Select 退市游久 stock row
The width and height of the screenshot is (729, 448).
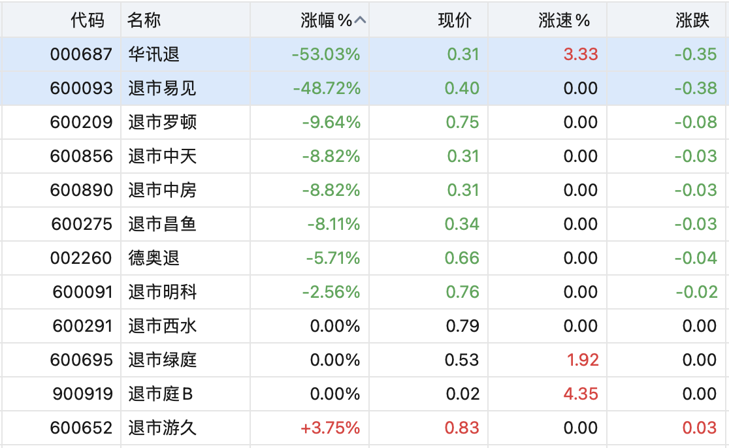tap(162, 428)
